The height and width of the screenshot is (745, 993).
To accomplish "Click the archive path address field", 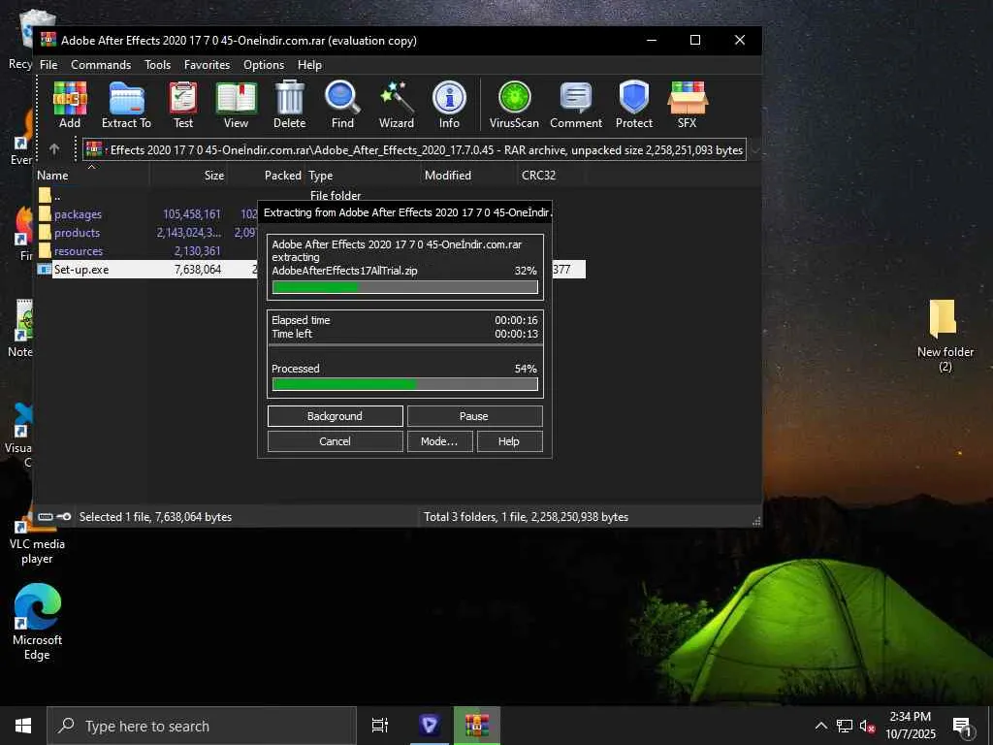I will point(414,150).
